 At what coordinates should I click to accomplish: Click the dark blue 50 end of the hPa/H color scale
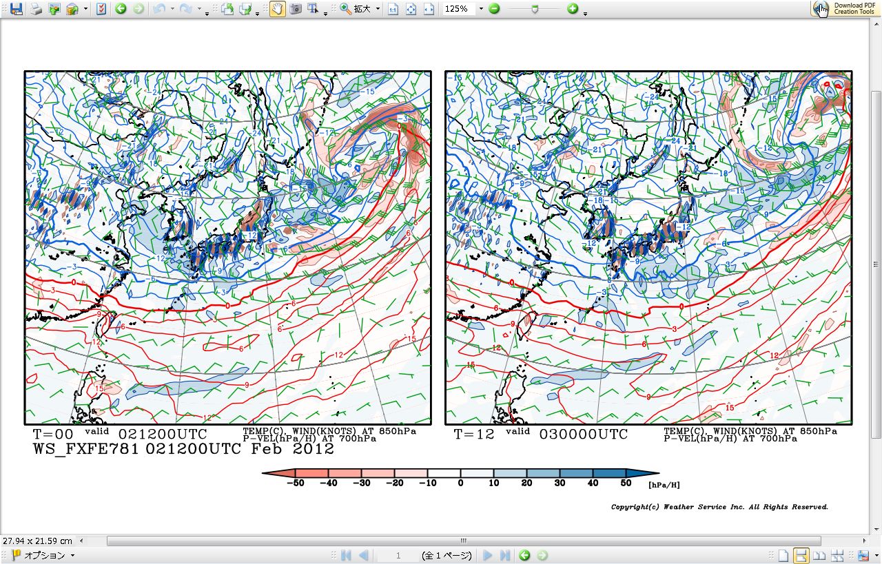pos(643,473)
